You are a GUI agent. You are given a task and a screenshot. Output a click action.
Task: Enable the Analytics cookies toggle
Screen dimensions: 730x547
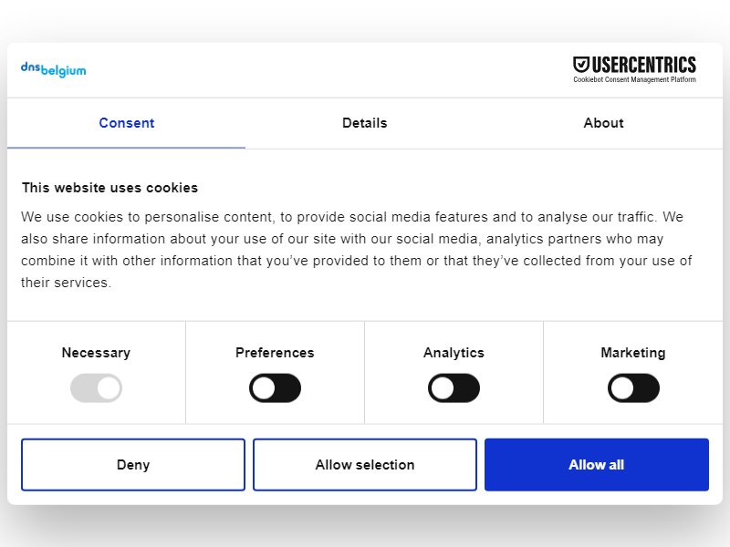[454, 388]
